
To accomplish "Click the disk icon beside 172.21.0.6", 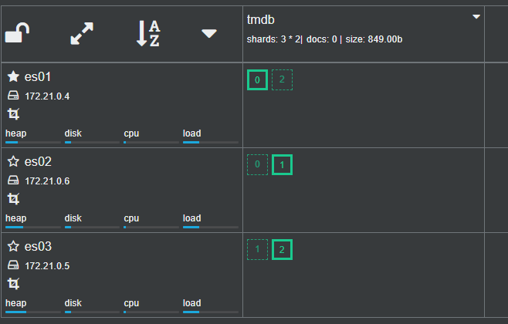I will [x=13, y=181].
